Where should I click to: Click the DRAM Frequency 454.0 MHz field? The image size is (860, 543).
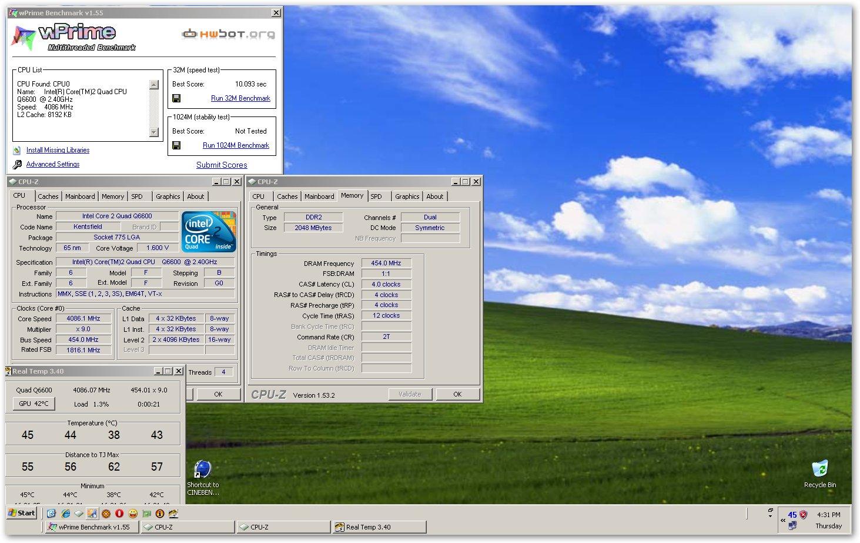click(x=386, y=263)
